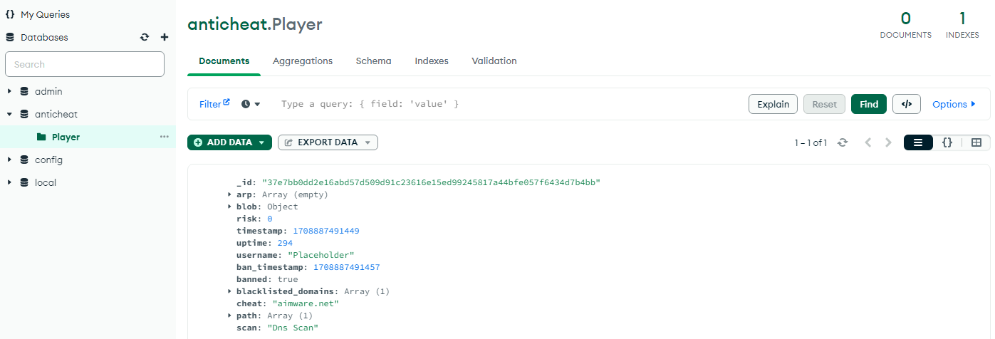
Task: Click the refresh documents icon
Action: (x=843, y=142)
